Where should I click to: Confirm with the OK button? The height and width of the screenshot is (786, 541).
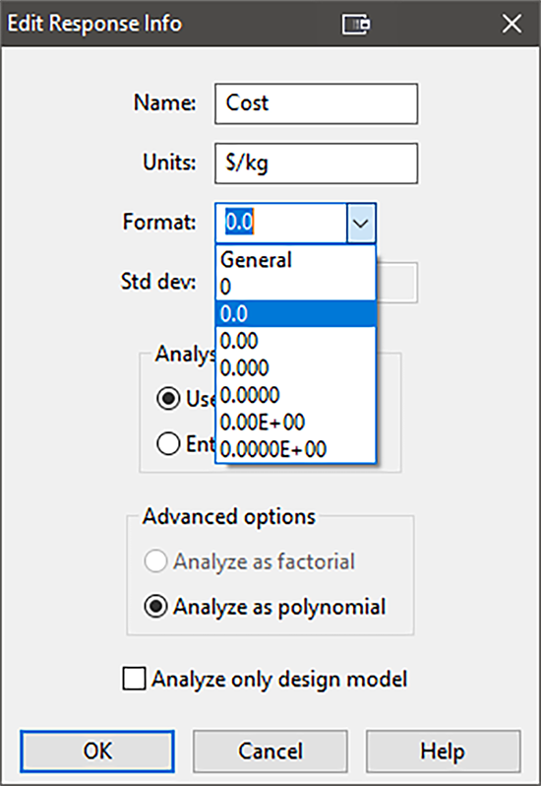click(x=97, y=751)
